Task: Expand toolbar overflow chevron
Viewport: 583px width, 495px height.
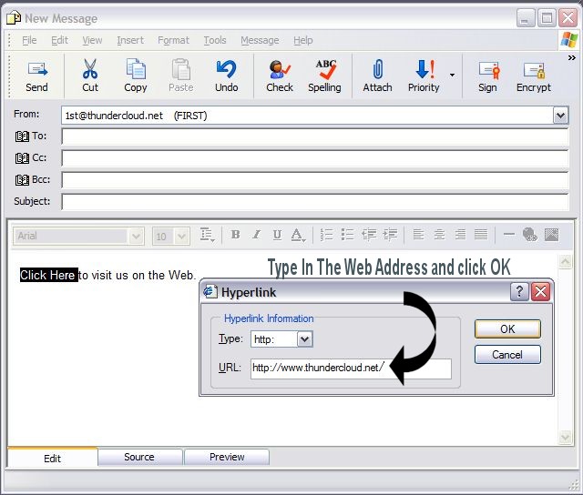Action: [572, 58]
